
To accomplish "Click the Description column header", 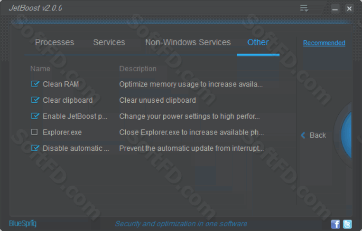I will pos(138,68).
